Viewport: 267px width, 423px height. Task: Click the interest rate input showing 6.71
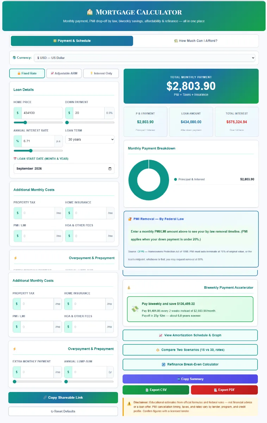pos(38,141)
